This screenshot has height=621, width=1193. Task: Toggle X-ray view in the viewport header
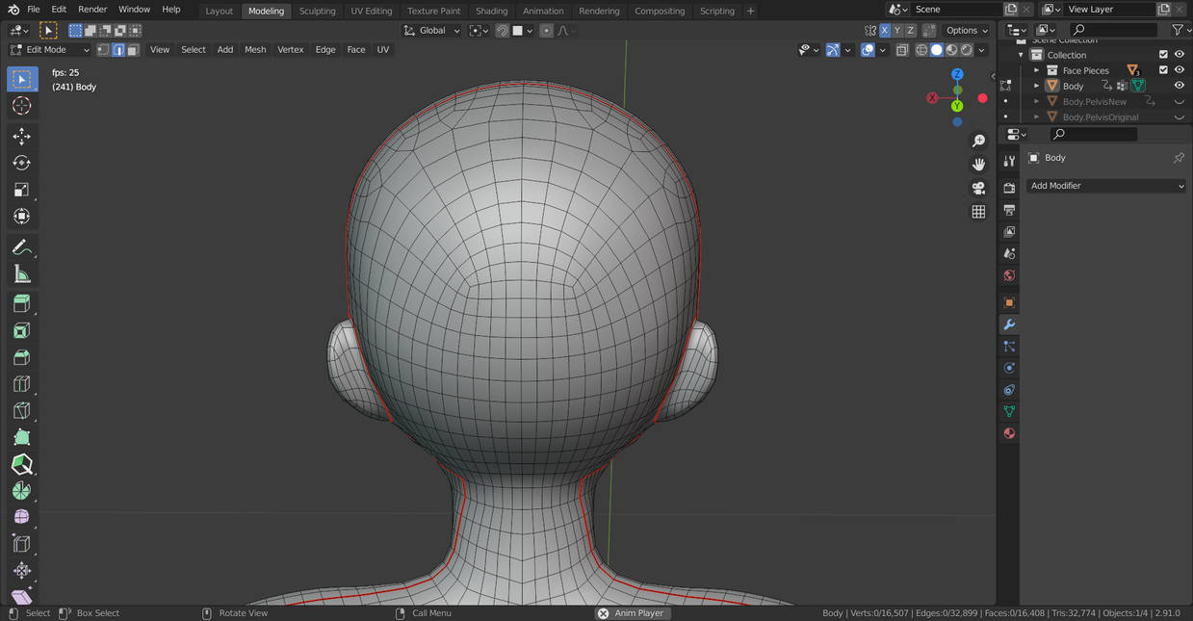(x=902, y=50)
